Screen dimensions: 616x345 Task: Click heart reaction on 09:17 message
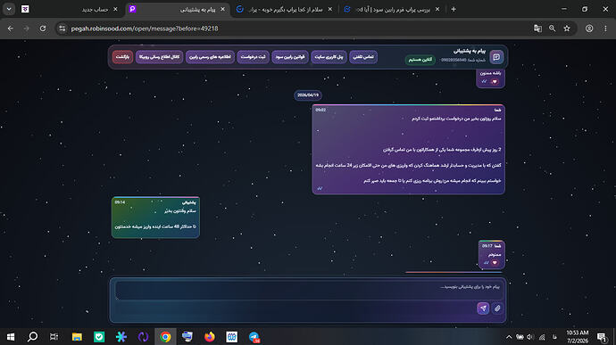click(495, 263)
